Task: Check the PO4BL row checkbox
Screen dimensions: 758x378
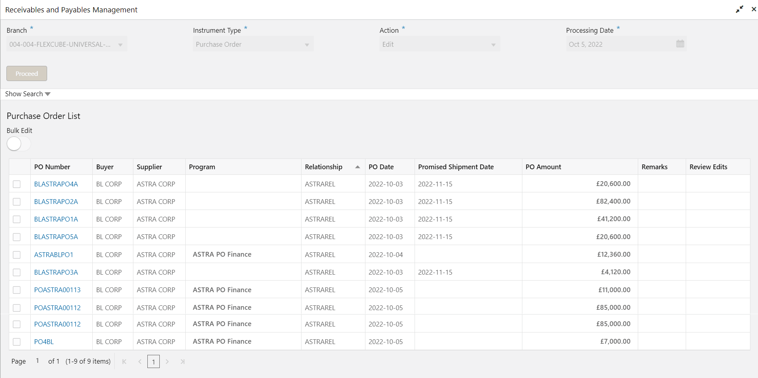Action: pos(17,342)
